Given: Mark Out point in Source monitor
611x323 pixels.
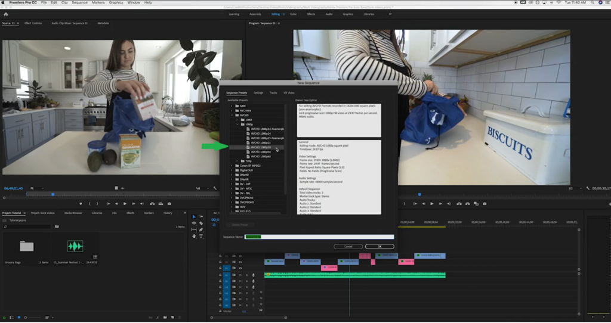Looking at the screenshot, I should (97, 204).
